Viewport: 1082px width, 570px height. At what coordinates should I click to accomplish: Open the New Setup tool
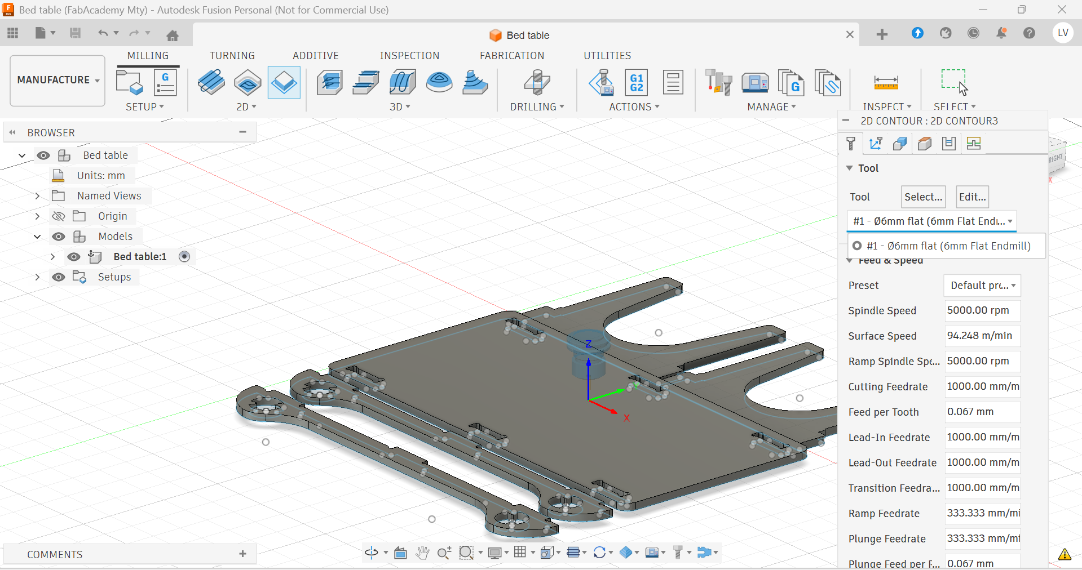coord(129,82)
